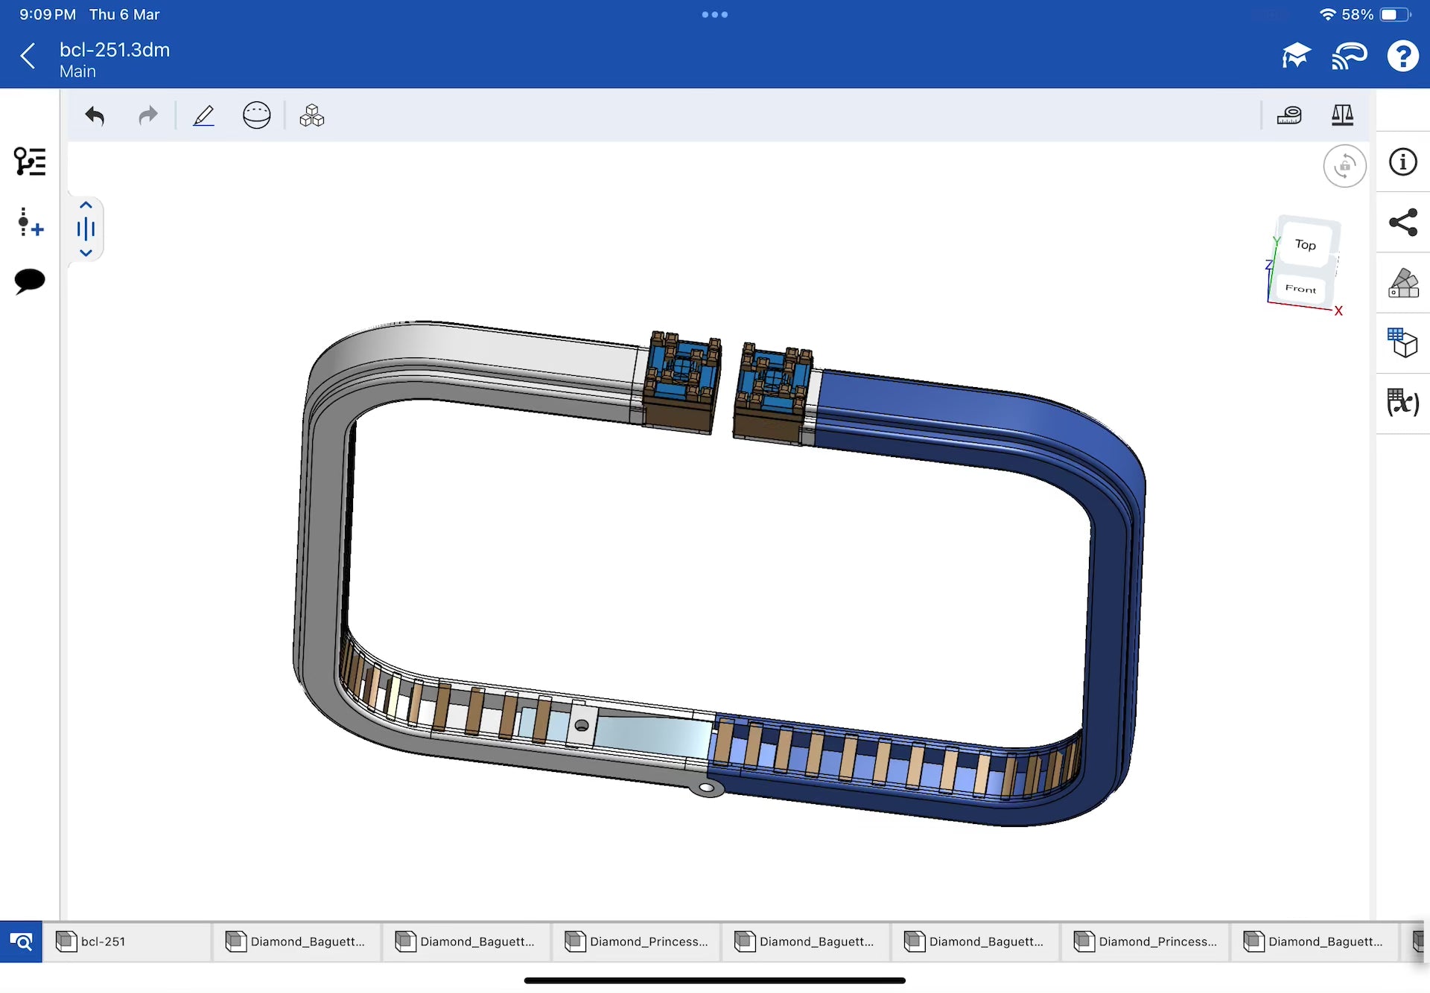Image resolution: width=1430 pixels, height=993 pixels.
Task: Expand rollback bar up chevron
Action: pos(86,205)
